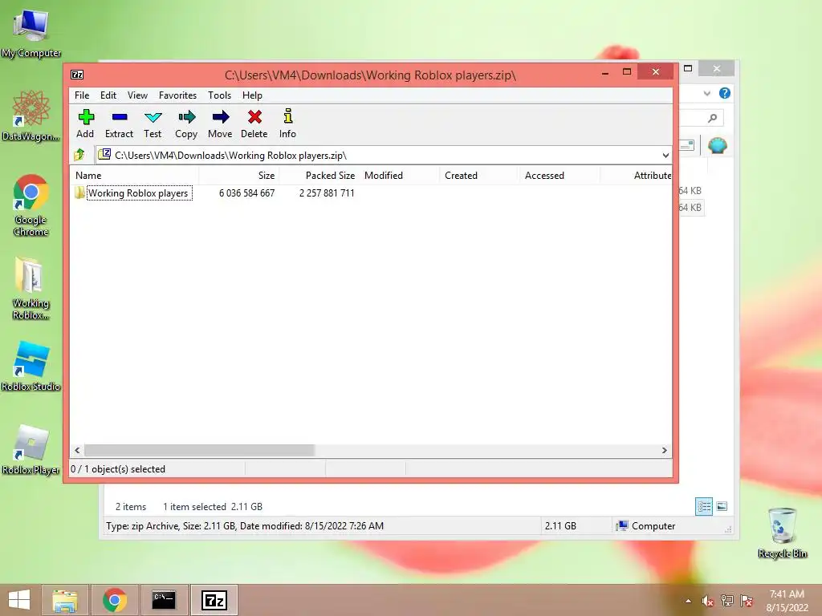
Task: Open the Roblox Player desktop shortcut
Action: (x=31, y=450)
